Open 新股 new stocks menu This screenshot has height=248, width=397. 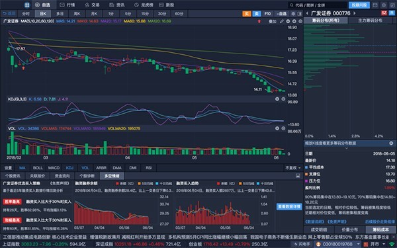click(x=167, y=5)
